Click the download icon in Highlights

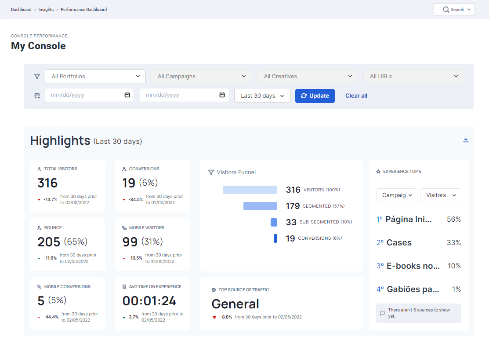coord(466,140)
